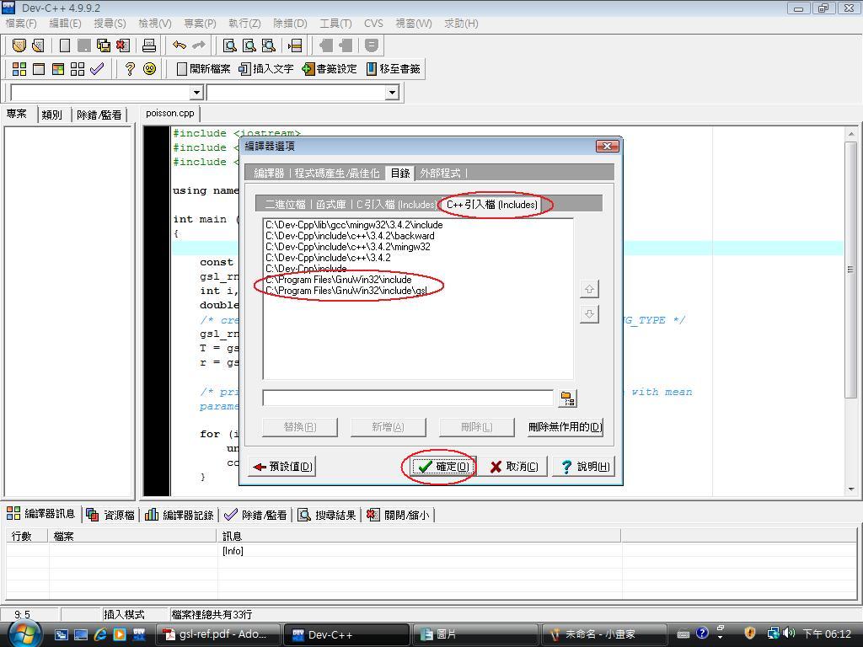Switch to the 函式庫 sub-tab
Viewport: 863px width, 647px height.
[x=331, y=204]
